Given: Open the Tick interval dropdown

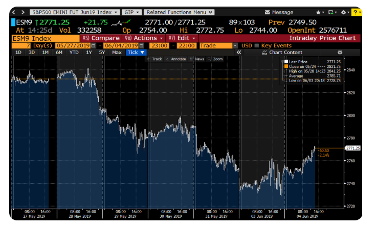Looking at the screenshot, I should 136,53.
